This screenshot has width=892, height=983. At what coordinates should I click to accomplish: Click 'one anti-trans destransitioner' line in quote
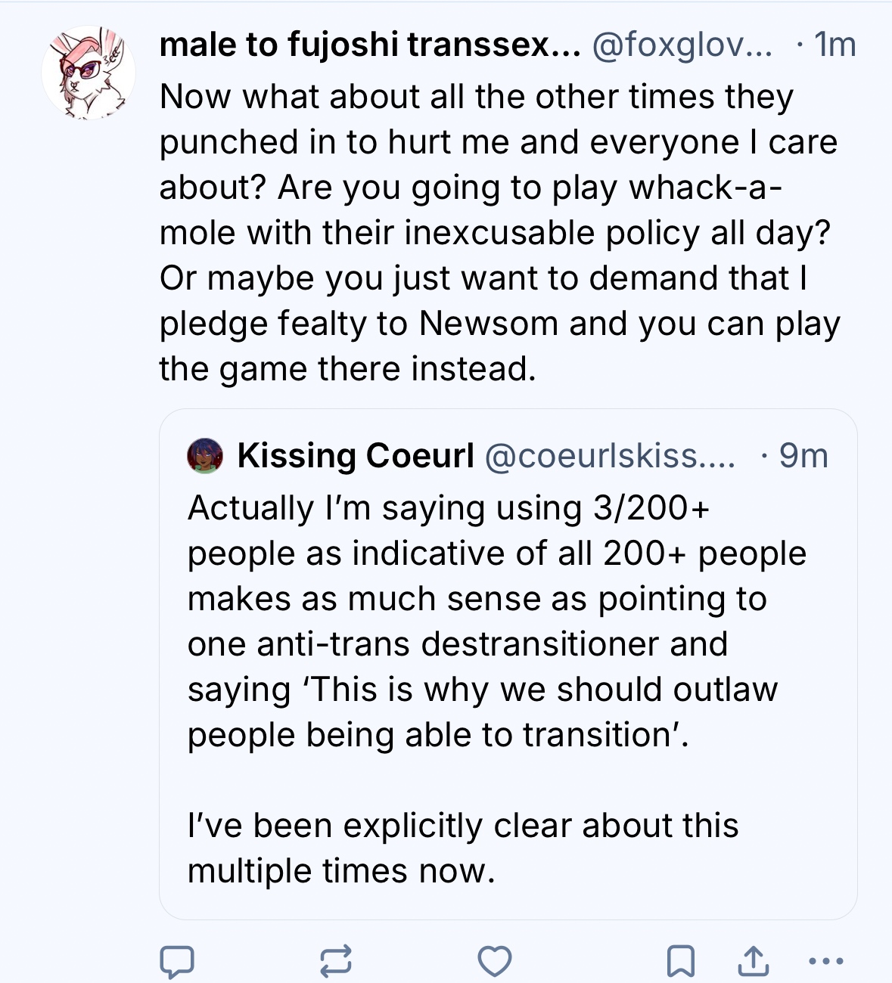click(457, 644)
